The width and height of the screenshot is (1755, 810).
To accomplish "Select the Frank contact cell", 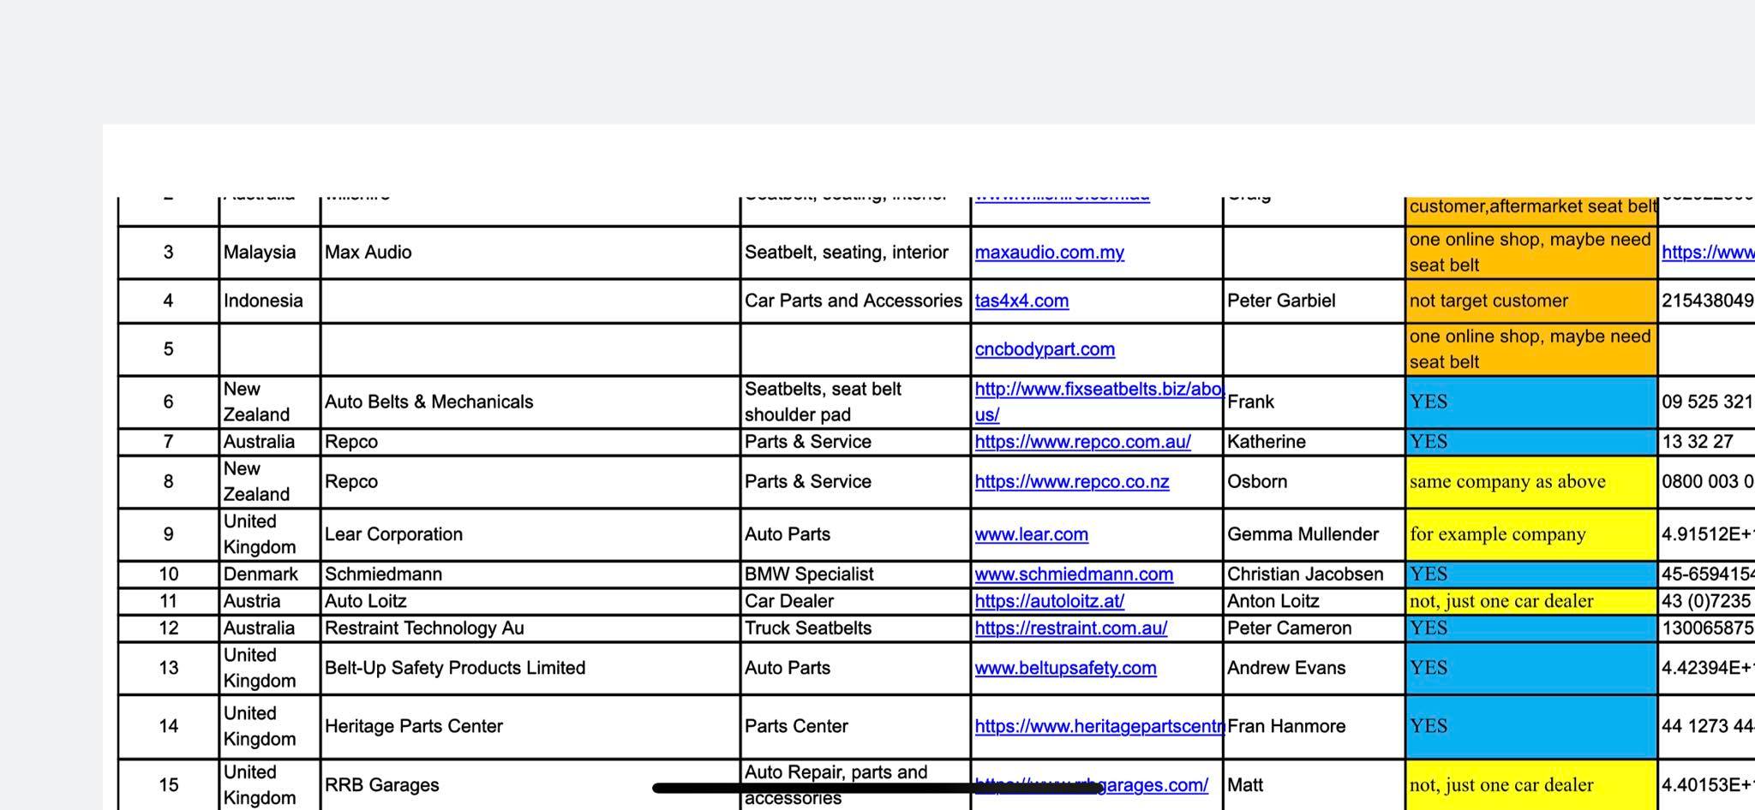I will (1315, 402).
